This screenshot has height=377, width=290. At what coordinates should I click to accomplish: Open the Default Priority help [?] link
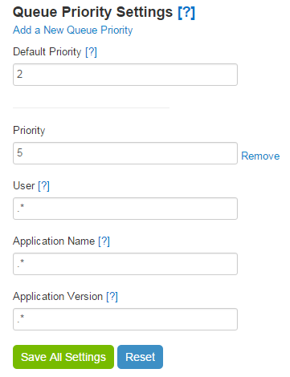tap(91, 52)
